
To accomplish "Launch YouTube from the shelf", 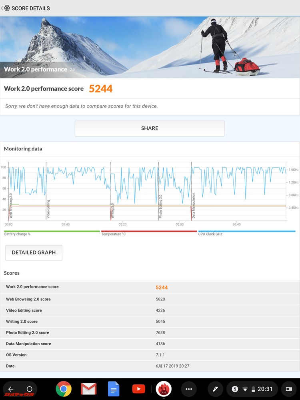I will [x=138, y=389].
